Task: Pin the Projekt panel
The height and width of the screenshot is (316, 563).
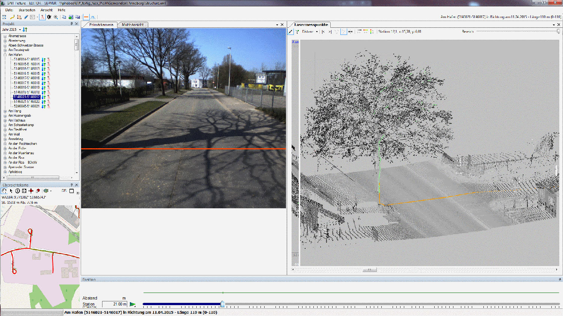Action: point(72,24)
